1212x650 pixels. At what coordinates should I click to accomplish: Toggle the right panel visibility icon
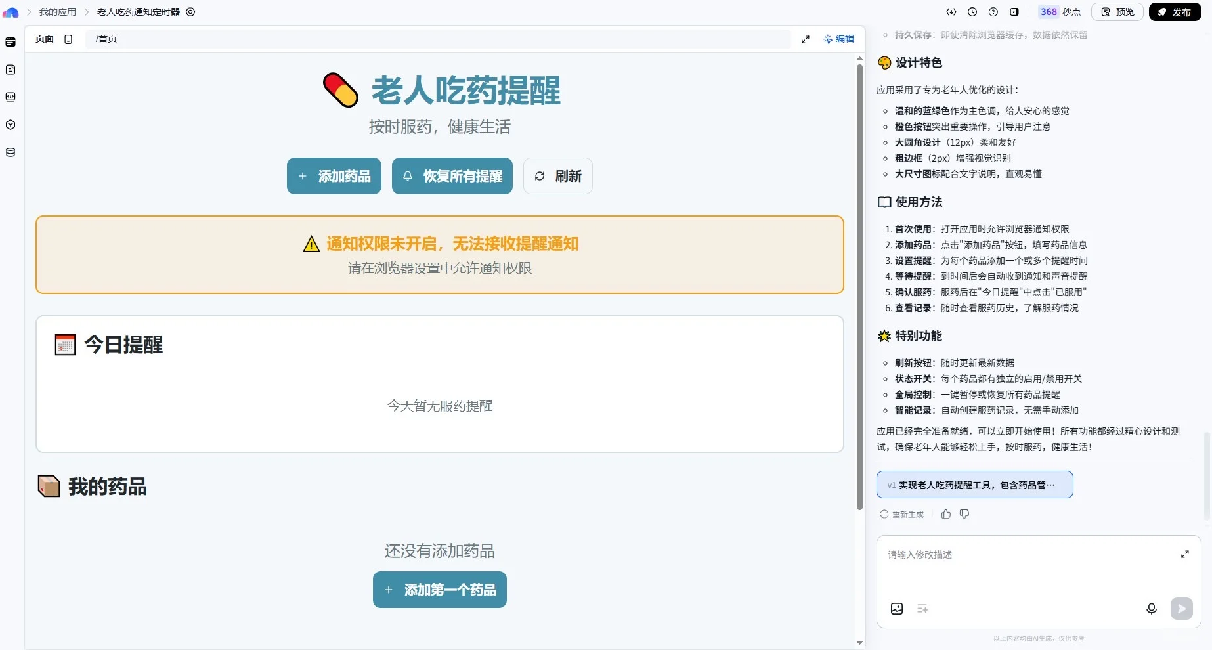(1014, 12)
